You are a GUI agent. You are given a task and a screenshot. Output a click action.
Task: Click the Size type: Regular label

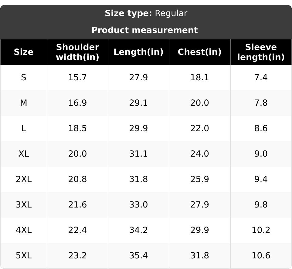(146, 13)
